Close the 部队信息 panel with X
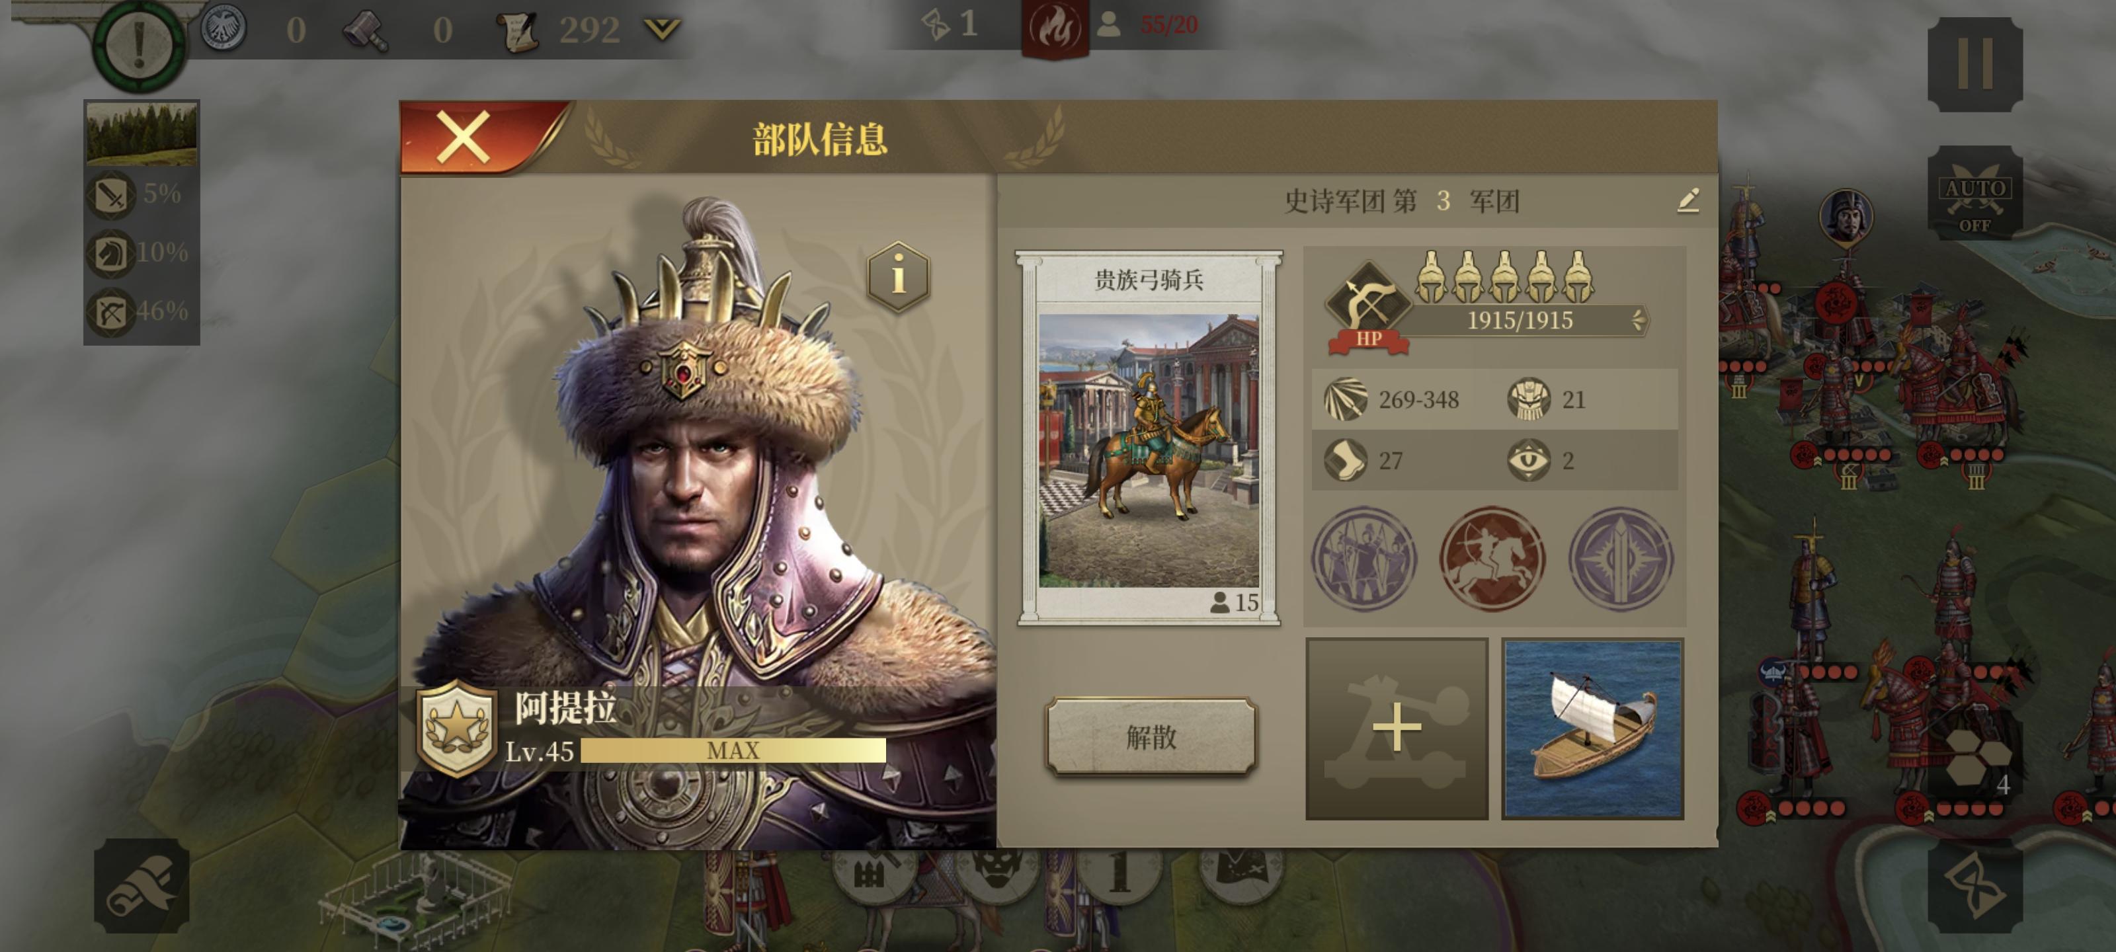This screenshot has width=2116, height=952. point(464,137)
